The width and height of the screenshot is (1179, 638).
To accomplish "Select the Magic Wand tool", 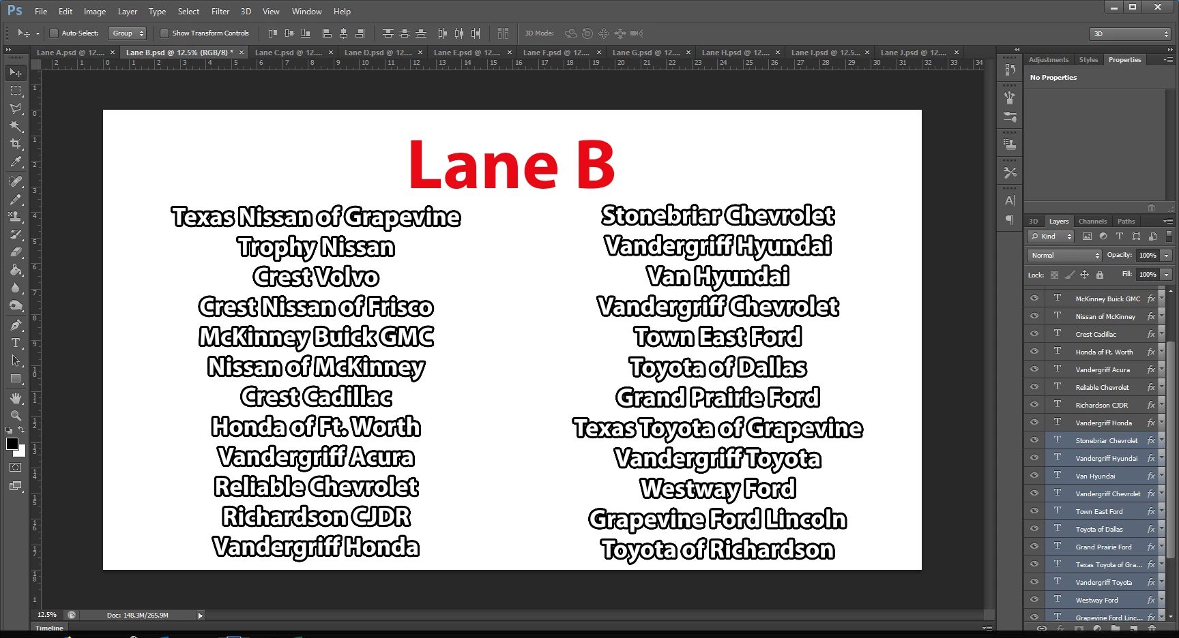I will tap(16, 126).
